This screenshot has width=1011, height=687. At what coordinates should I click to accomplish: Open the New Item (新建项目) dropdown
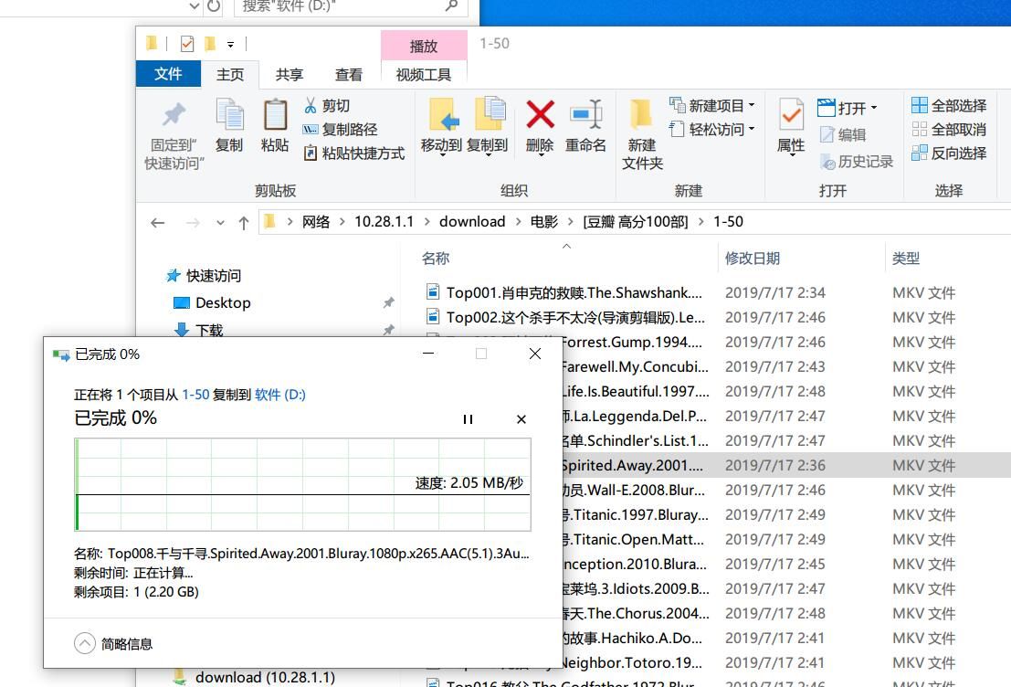click(x=712, y=106)
